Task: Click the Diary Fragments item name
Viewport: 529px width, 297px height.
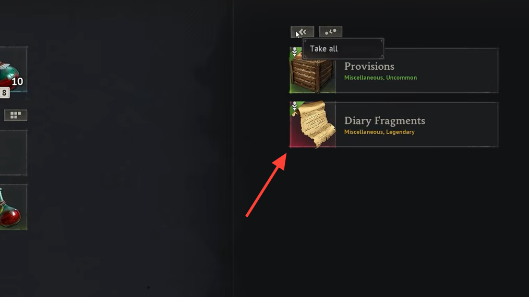Action: (x=384, y=121)
